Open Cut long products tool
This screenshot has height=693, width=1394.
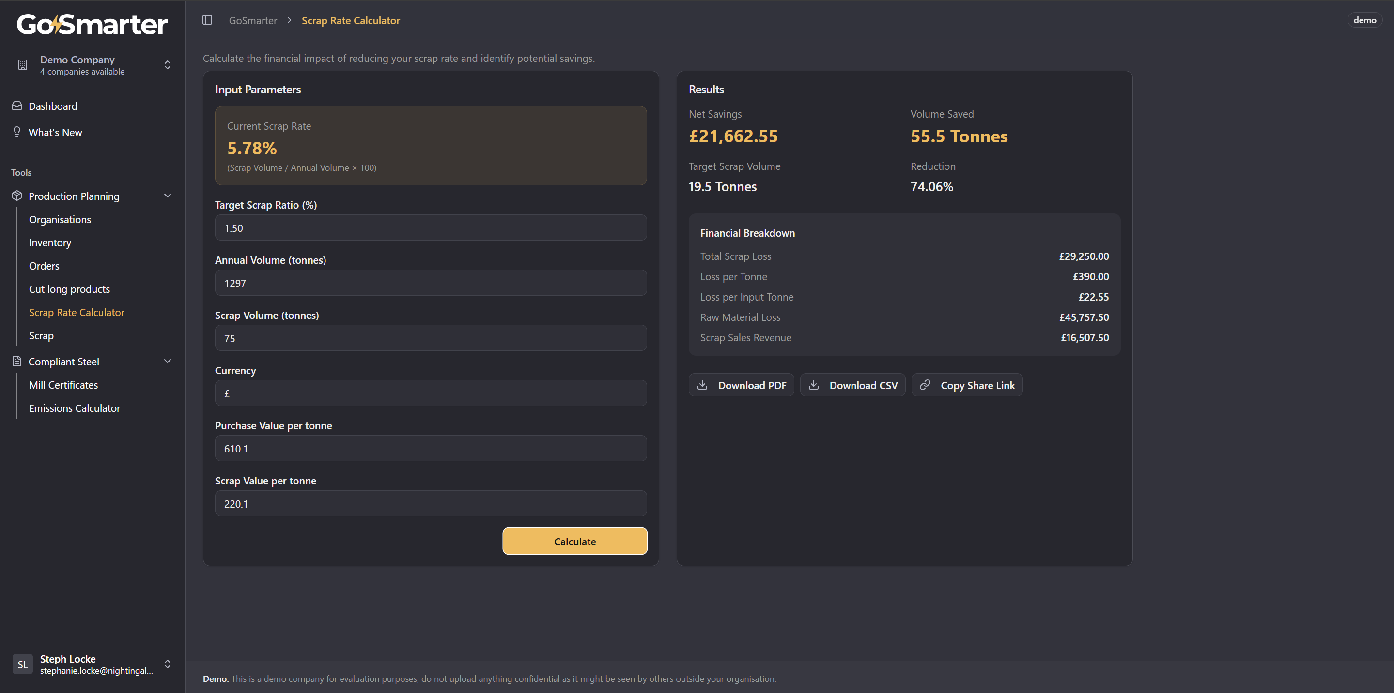pos(69,289)
